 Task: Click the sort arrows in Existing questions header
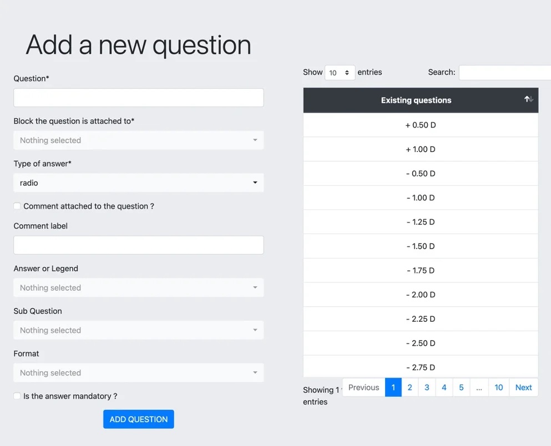coord(528,99)
